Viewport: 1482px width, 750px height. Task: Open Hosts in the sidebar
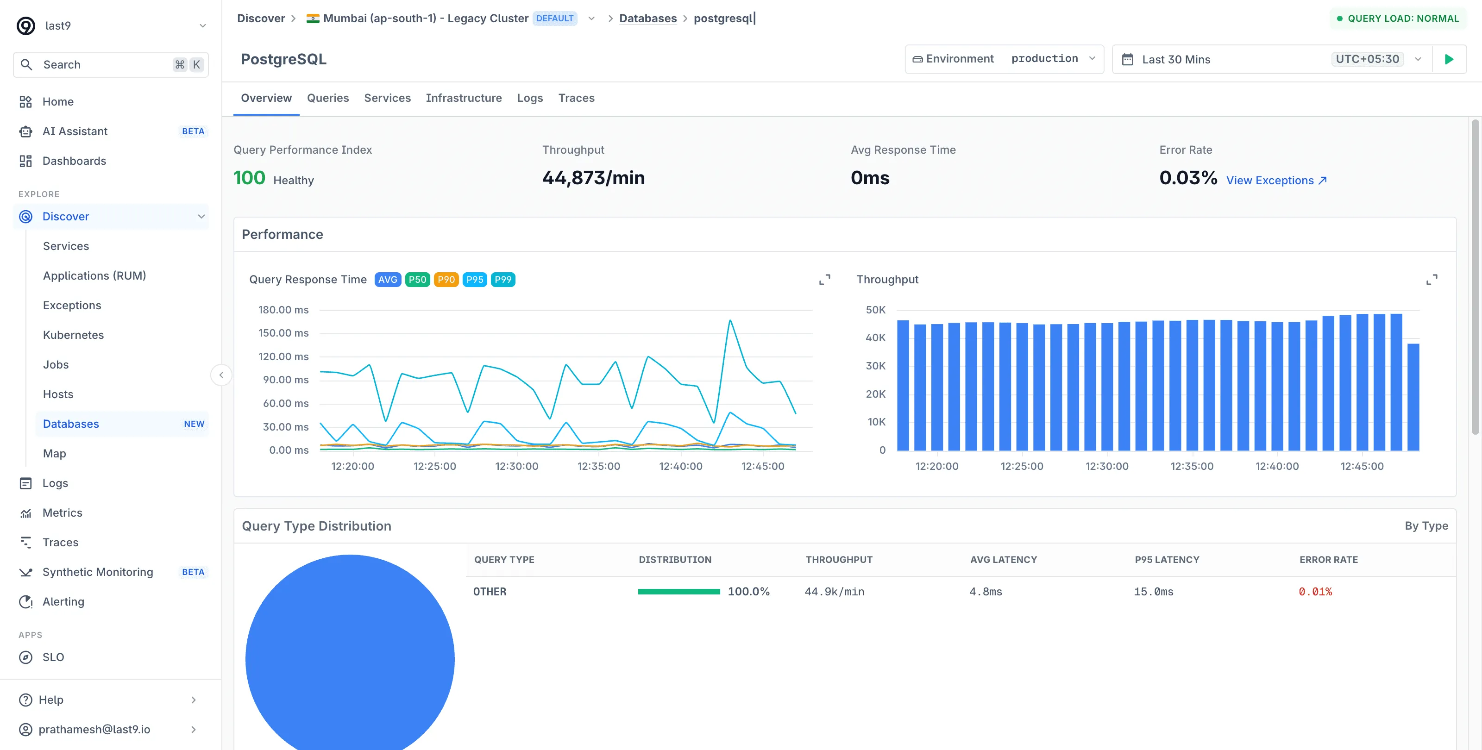58,394
